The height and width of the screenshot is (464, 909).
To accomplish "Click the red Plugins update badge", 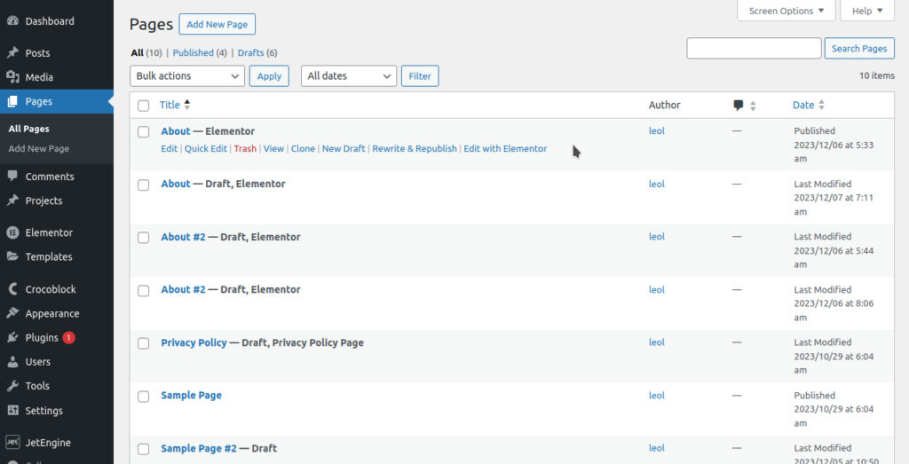I will pyautogui.click(x=68, y=338).
